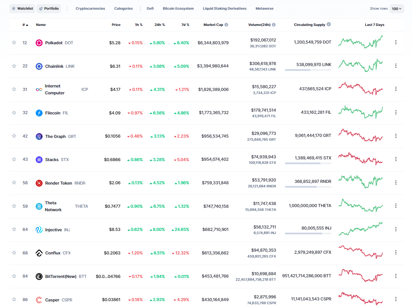The height and width of the screenshot is (308, 412).
Task: Open the Portfolio button
Action: 48,9
